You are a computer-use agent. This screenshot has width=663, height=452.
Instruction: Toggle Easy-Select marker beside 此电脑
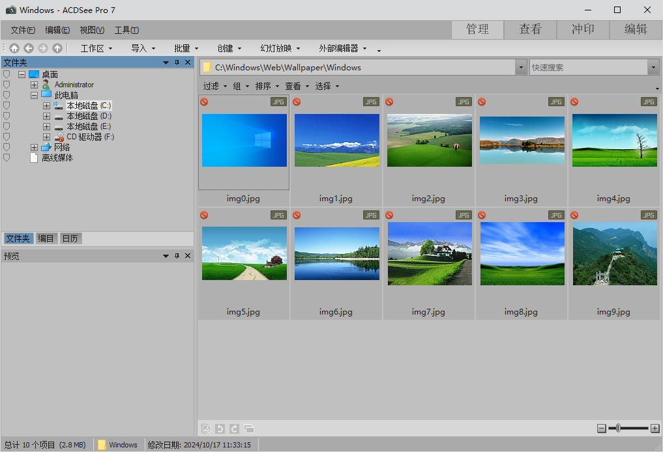click(x=7, y=95)
